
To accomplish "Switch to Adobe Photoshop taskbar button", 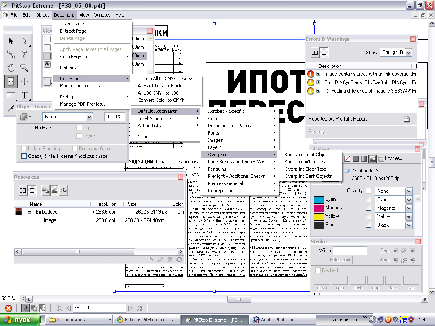I will point(282,320).
